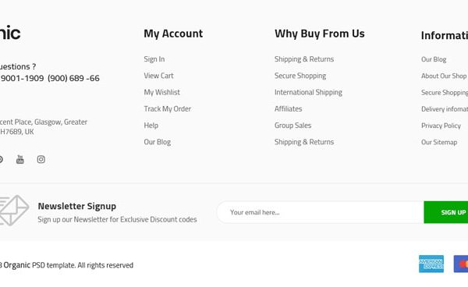Click the Mastercard payment icon
Image resolution: width=468 pixels, height=287 pixels.
click(x=461, y=264)
